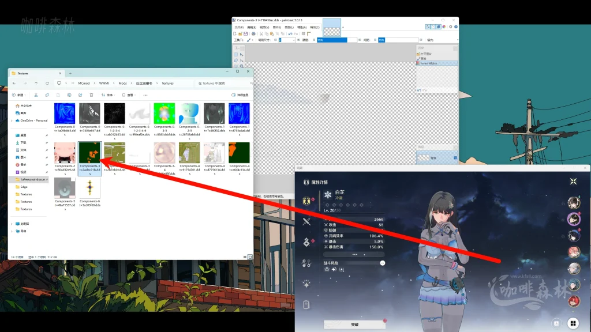Select file Components-0 t=7404e947.dds thumbnail
Viewport: 591px width, 332px height.
[x=89, y=114]
